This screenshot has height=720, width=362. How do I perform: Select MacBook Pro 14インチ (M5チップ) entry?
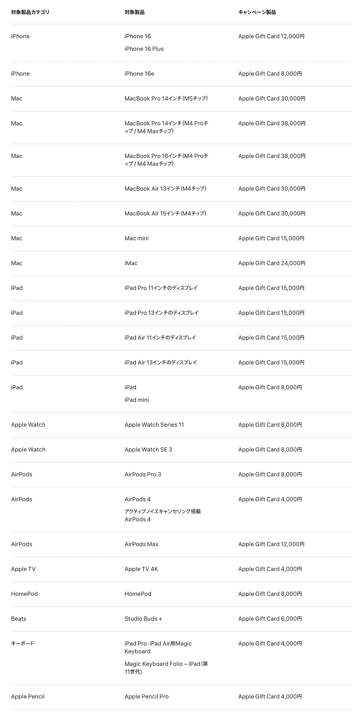click(x=166, y=99)
